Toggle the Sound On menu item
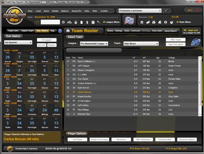204x154 pixels. 76,11
